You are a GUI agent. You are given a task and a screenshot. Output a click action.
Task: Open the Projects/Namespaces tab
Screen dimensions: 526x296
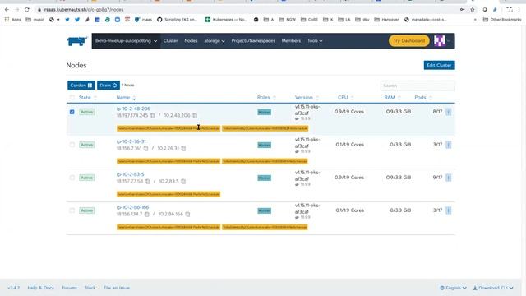[253, 41]
